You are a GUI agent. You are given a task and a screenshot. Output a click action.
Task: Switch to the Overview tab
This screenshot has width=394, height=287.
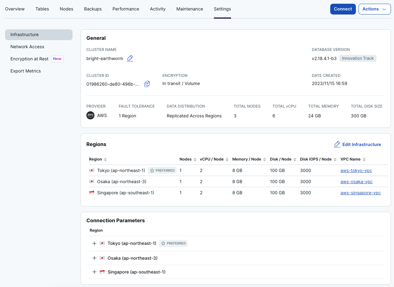click(x=15, y=9)
